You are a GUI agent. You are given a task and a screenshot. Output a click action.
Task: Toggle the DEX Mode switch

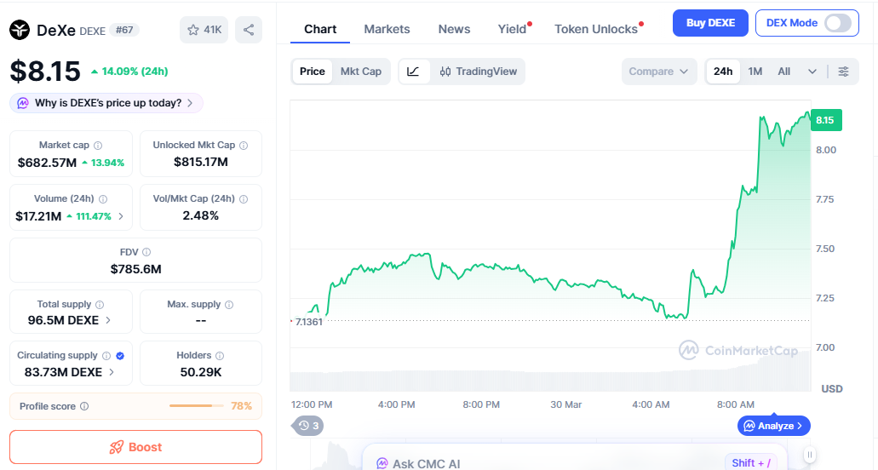[838, 23]
